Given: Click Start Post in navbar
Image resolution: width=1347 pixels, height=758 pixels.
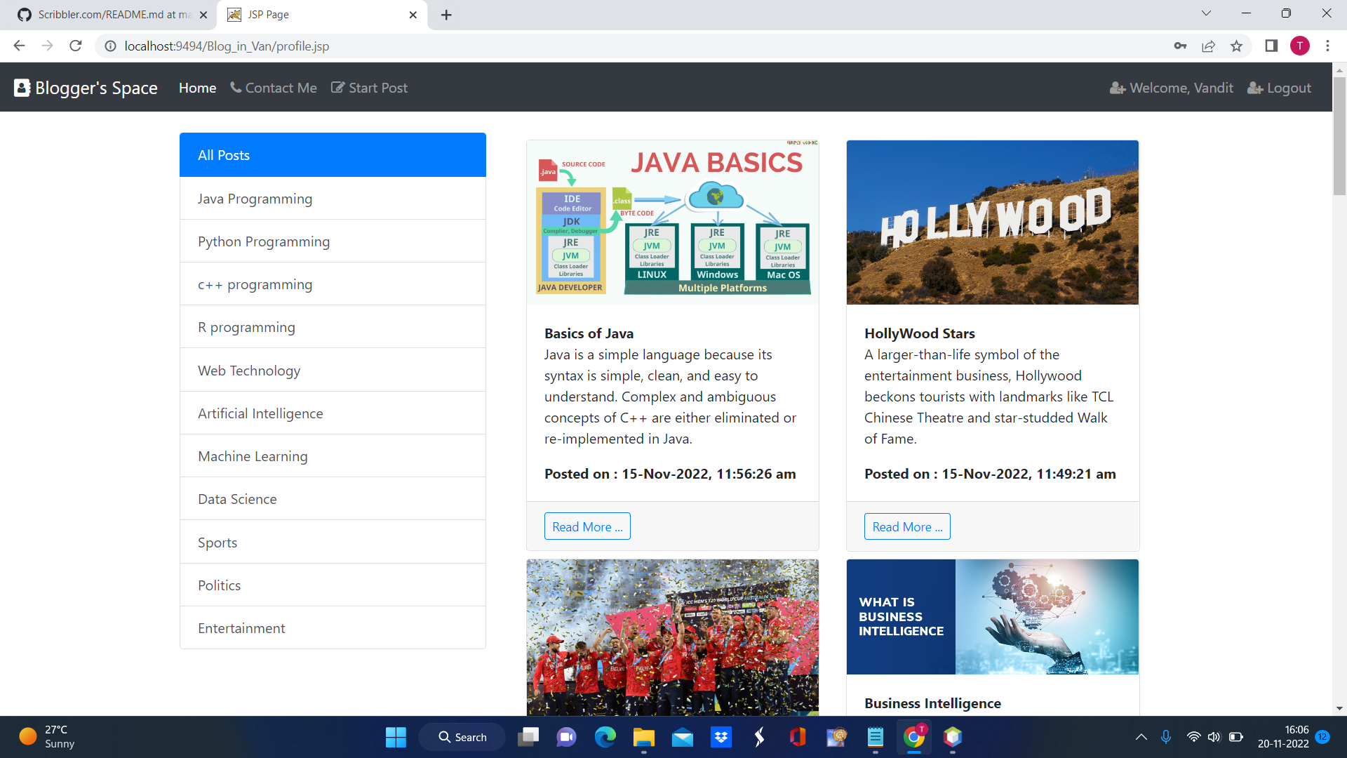Looking at the screenshot, I should tap(369, 88).
